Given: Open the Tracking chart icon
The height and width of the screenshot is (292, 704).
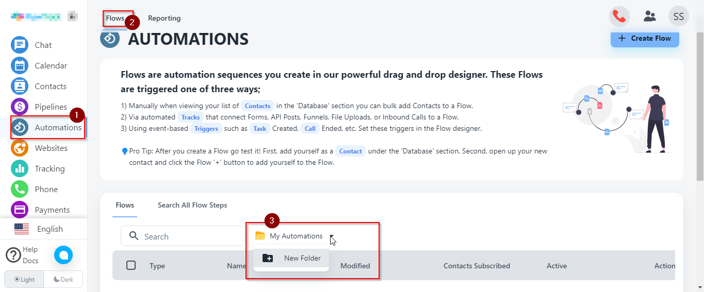Looking at the screenshot, I should pos(20,168).
